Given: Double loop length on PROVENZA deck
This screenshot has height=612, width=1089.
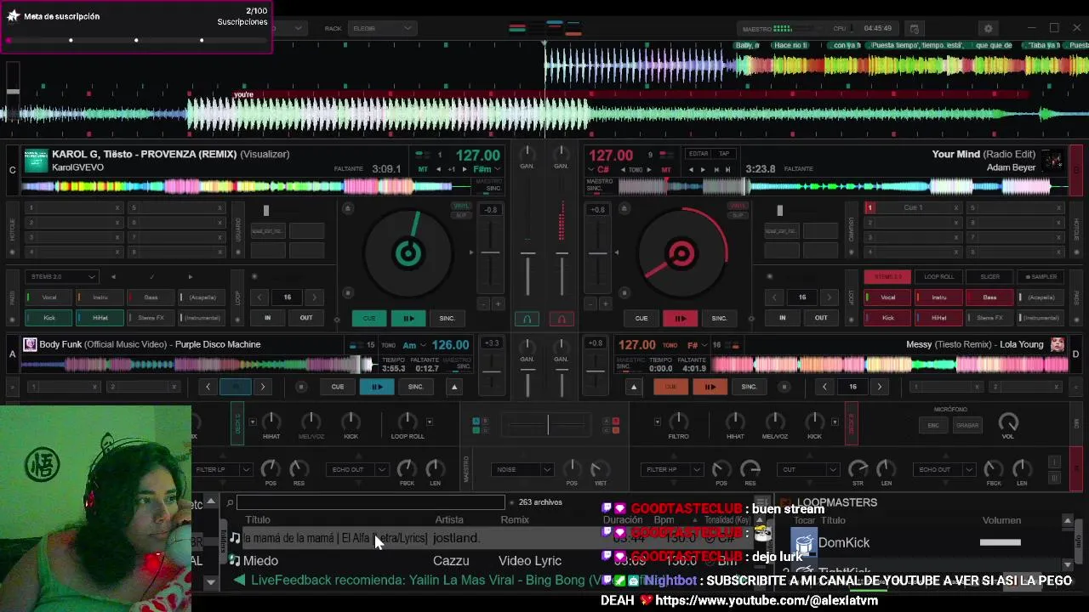Looking at the screenshot, I should [314, 297].
